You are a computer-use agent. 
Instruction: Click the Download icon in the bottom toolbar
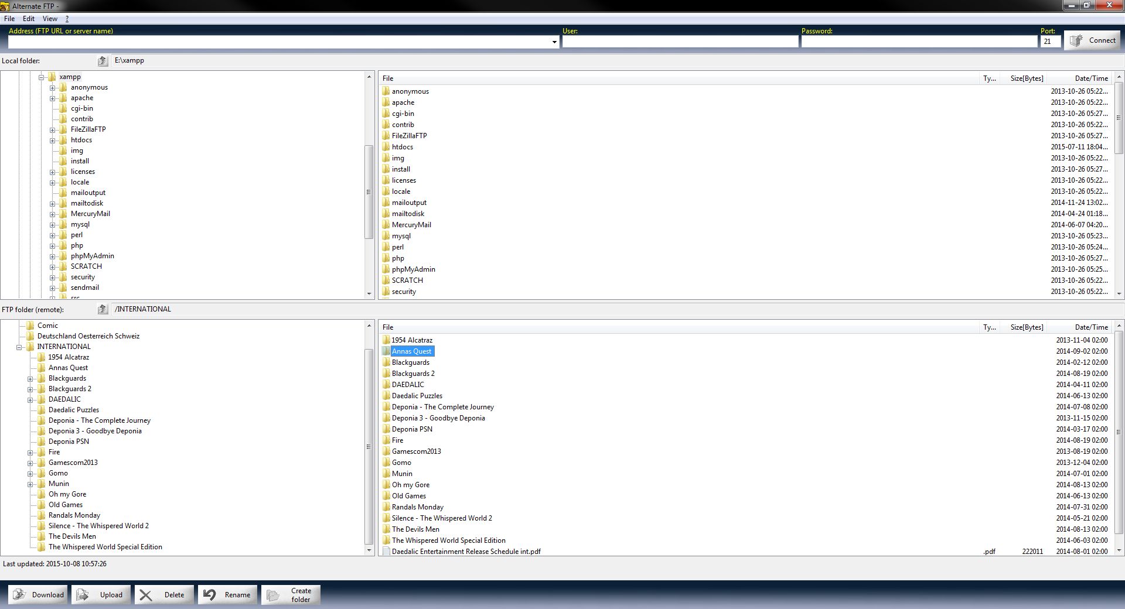tap(19, 594)
